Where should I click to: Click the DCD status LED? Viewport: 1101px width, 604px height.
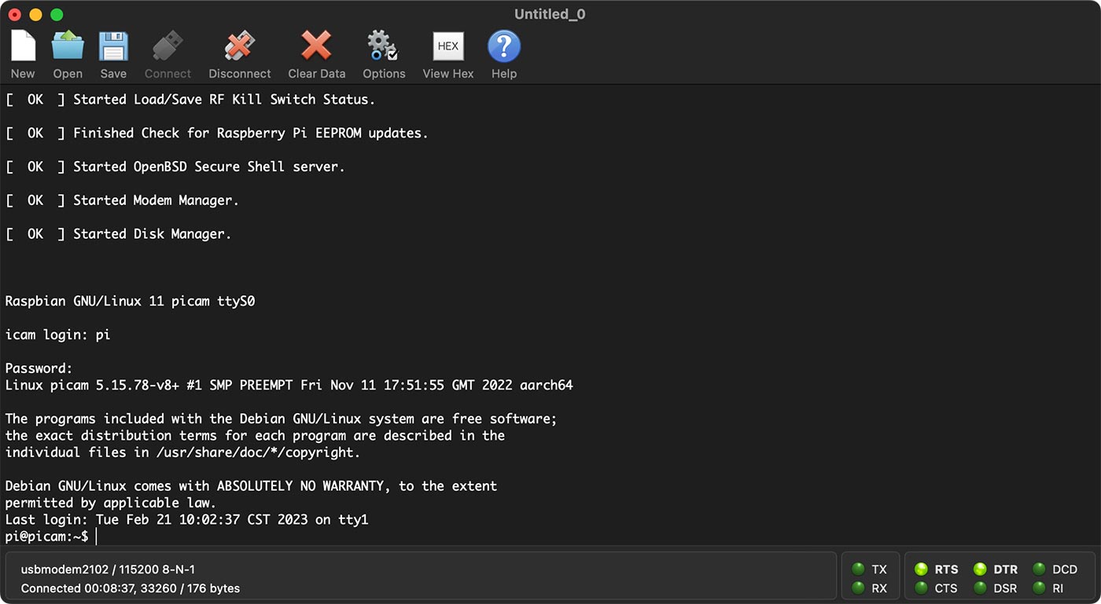click(x=1040, y=569)
